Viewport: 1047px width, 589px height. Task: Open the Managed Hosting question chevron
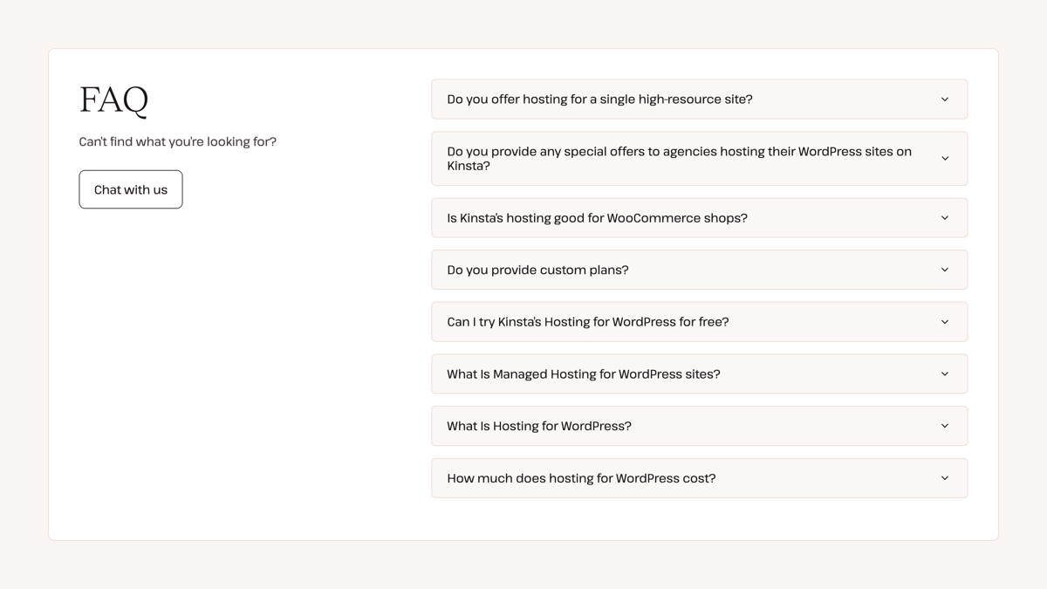944,373
